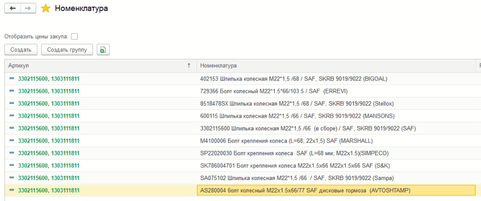Select 600115 Шпилька колесная (MANSONS) row
The width and height of the screenshot is (481, 201).
click(336, 116)
